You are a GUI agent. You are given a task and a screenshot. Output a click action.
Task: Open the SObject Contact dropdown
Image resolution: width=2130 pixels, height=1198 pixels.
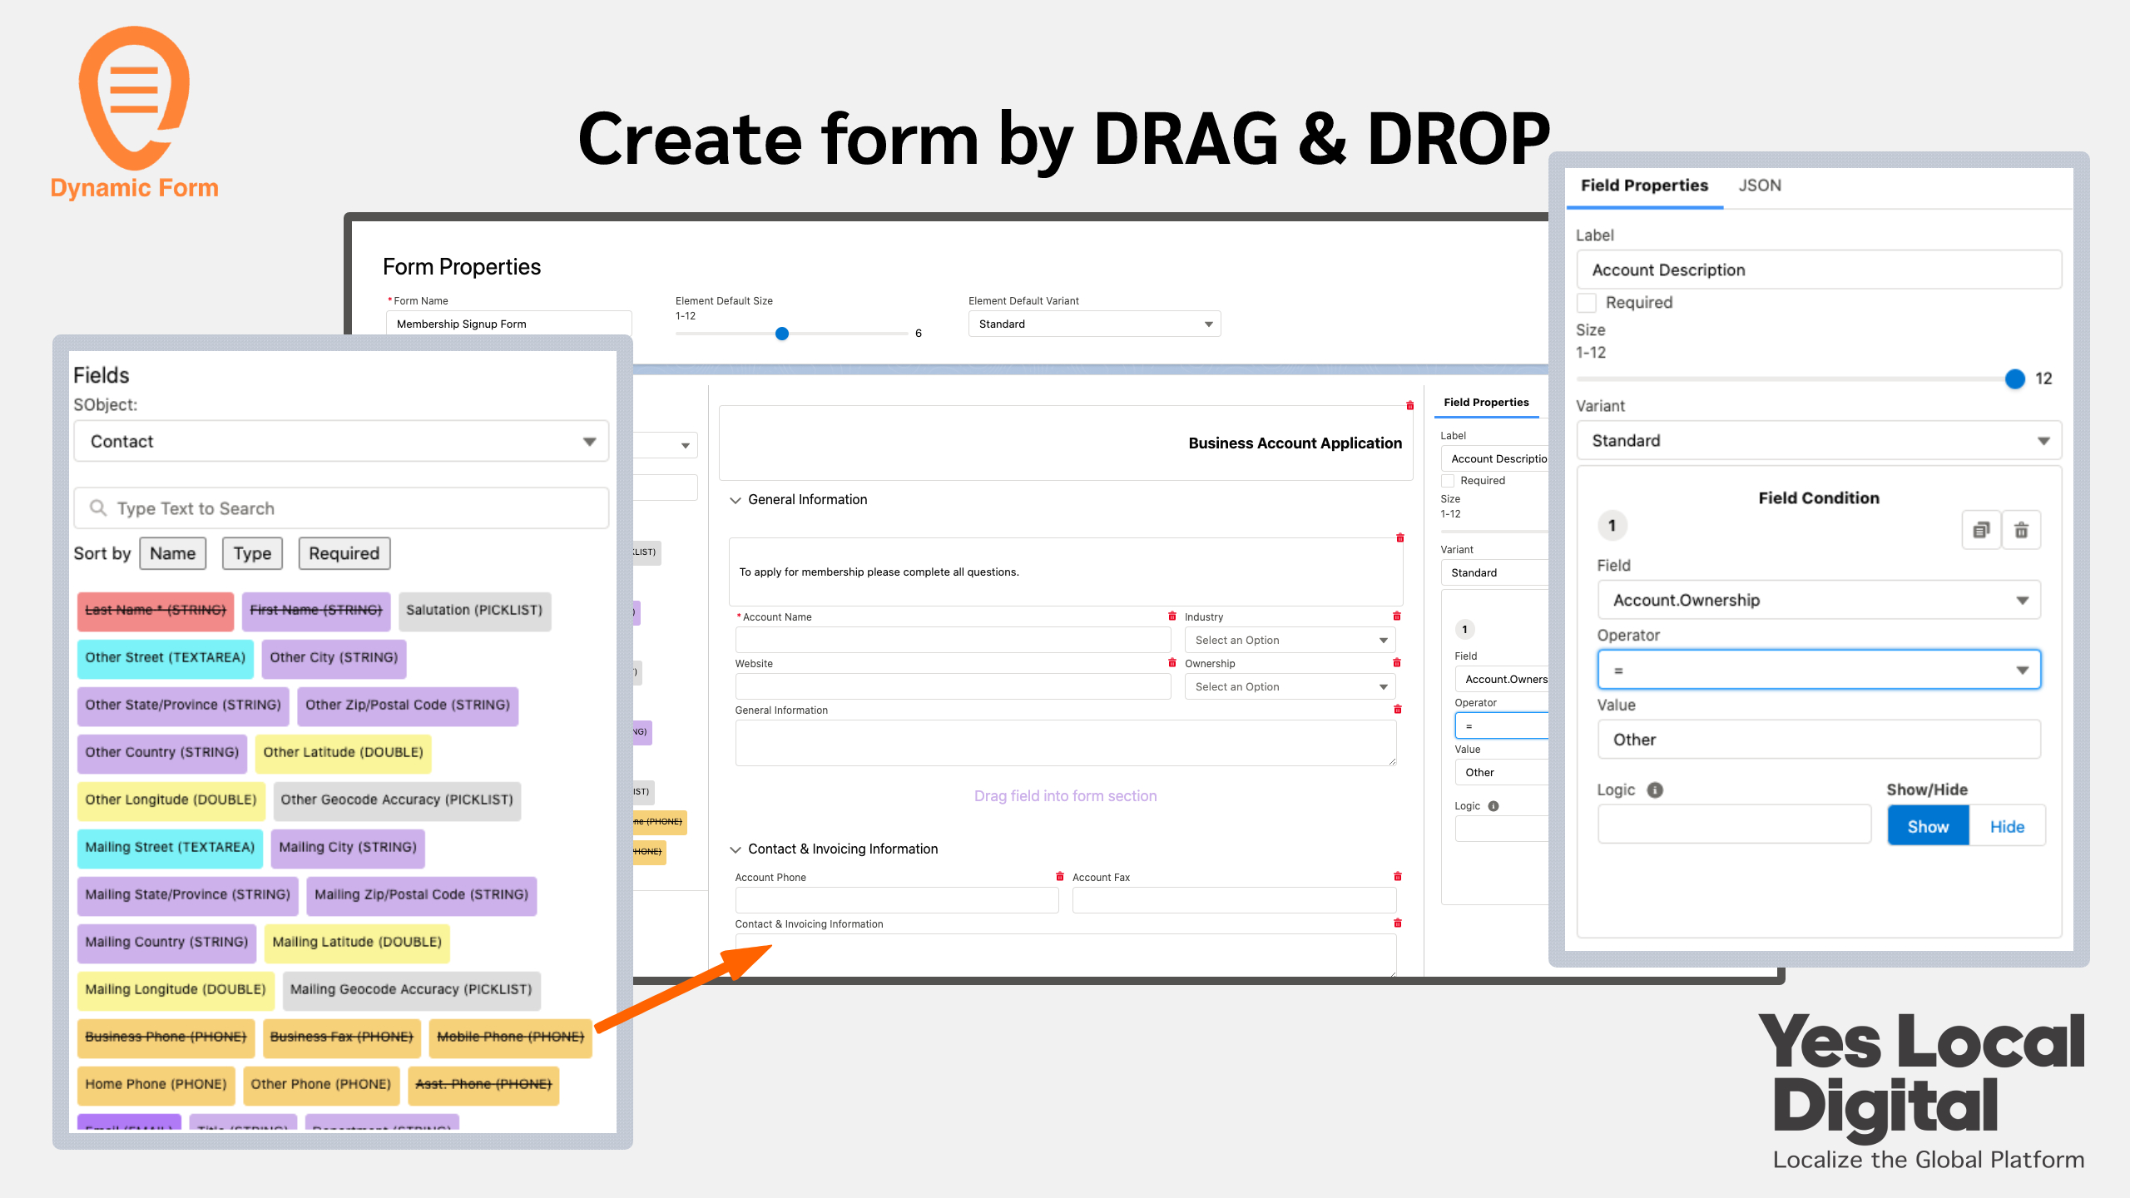tap(341, 441)
